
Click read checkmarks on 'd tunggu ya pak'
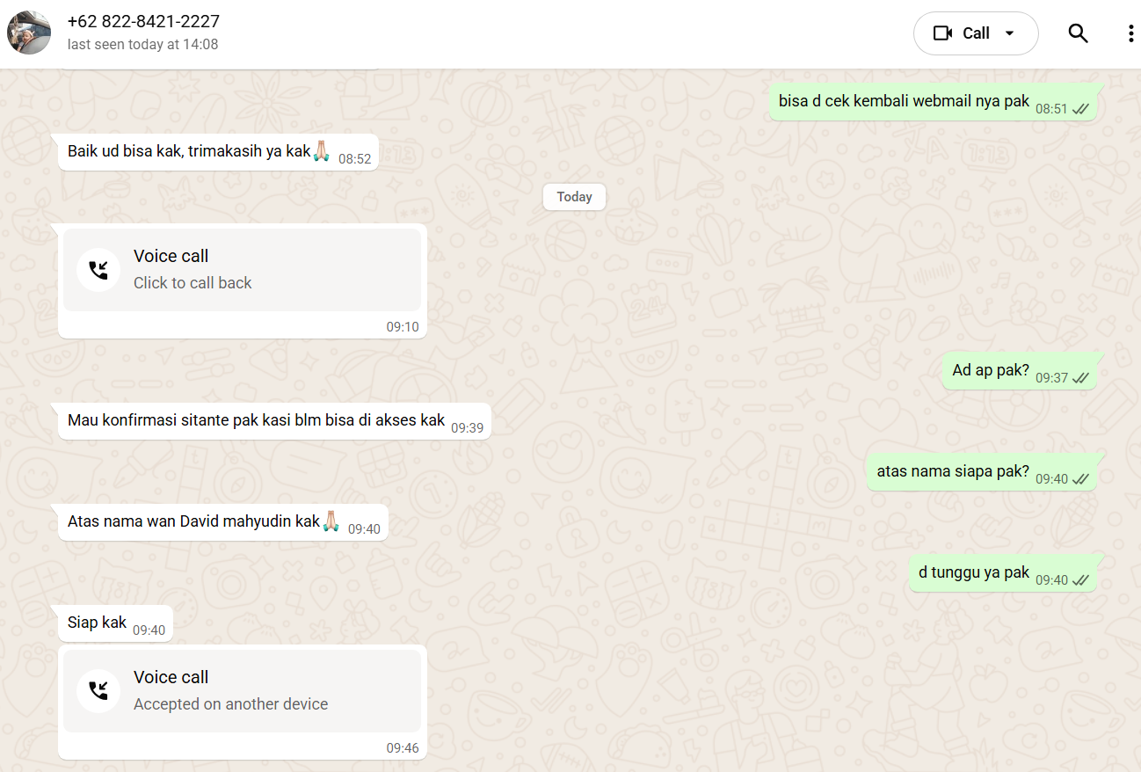coord(1080,580)
